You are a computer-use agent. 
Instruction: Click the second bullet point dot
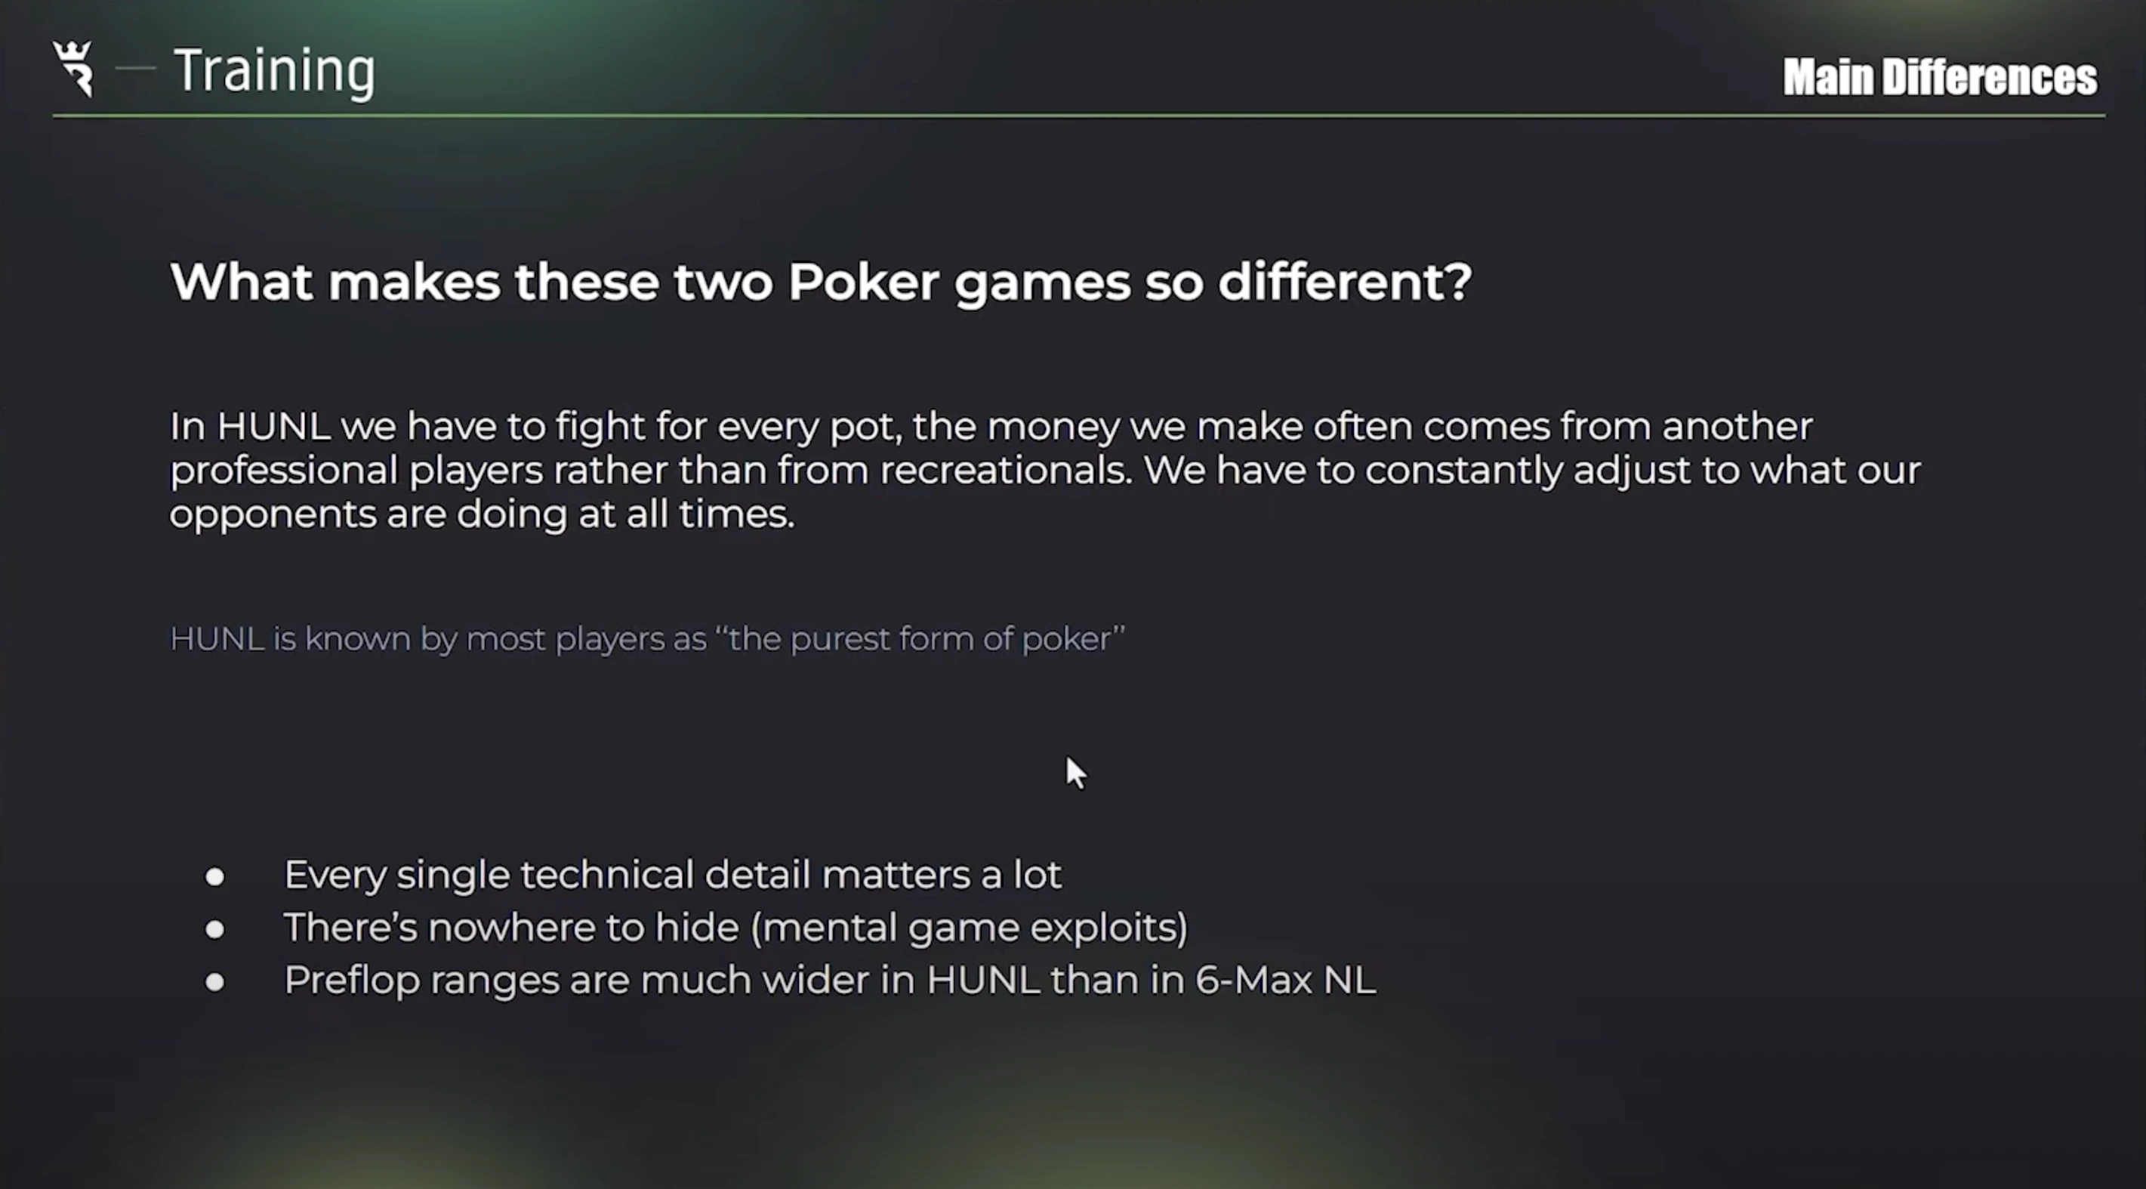click(215, 929)
